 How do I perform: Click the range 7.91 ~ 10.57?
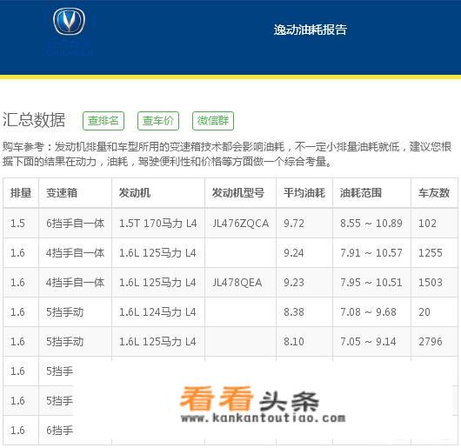371,253
